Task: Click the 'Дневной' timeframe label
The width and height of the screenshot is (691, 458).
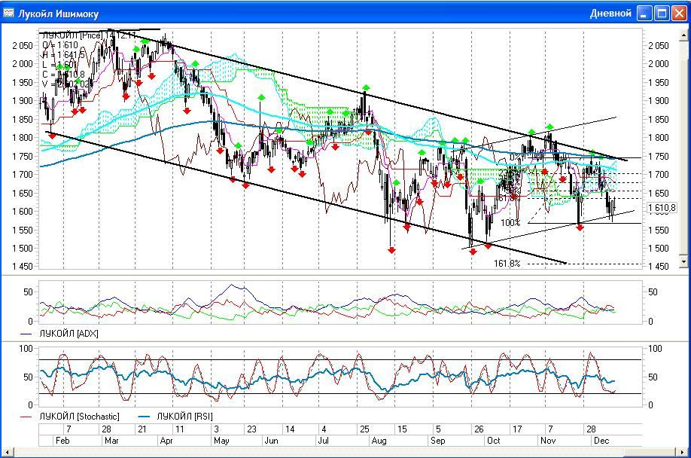Action: click(610, 14)
